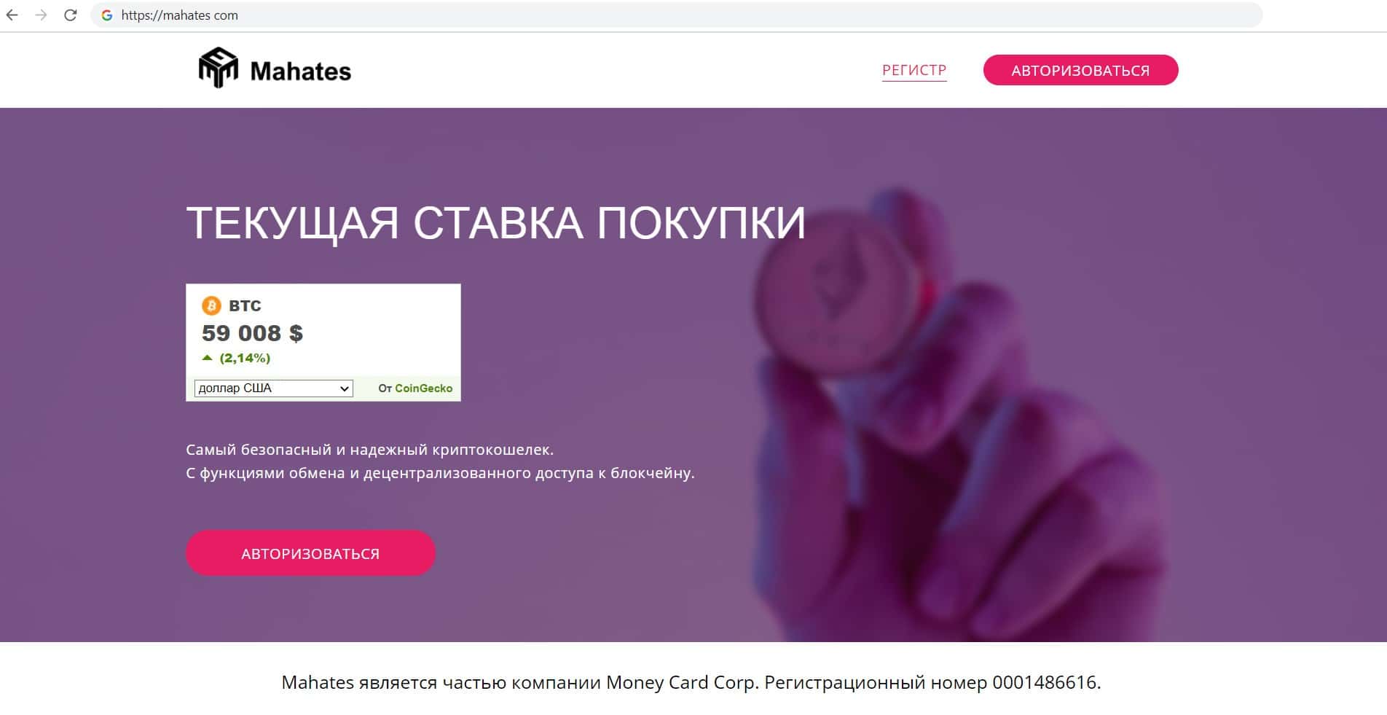Click the Google icon in the address bar

107,15
